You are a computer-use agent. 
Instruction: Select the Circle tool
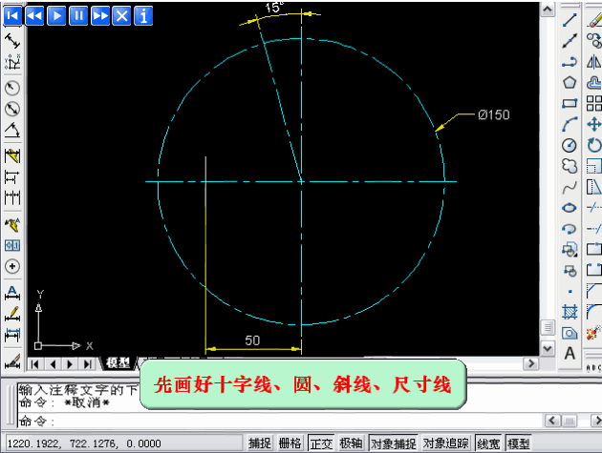(570, 145)
